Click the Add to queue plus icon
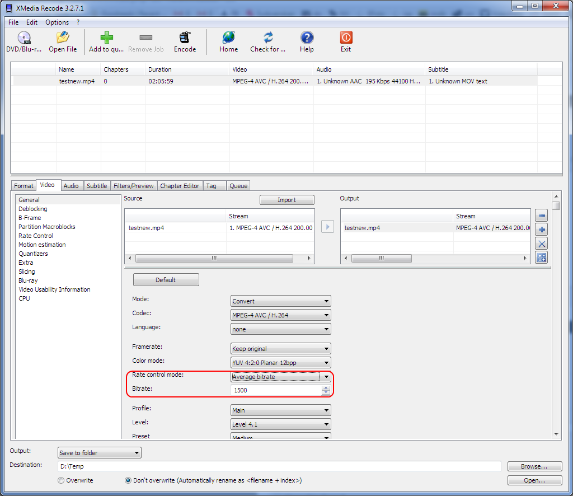Image resolution: width=573 pixels, height=496 pixels. click(106, 38)
